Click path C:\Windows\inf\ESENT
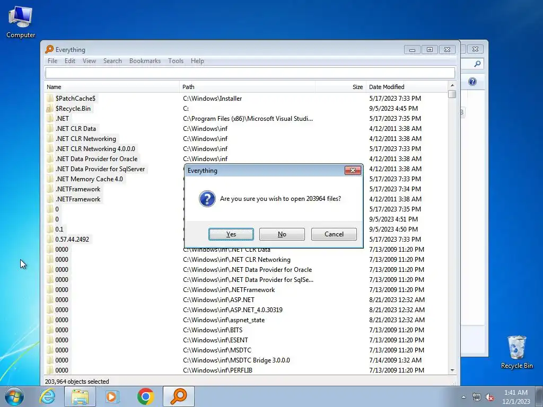The image size is (543, 407). tap(215, 340)
